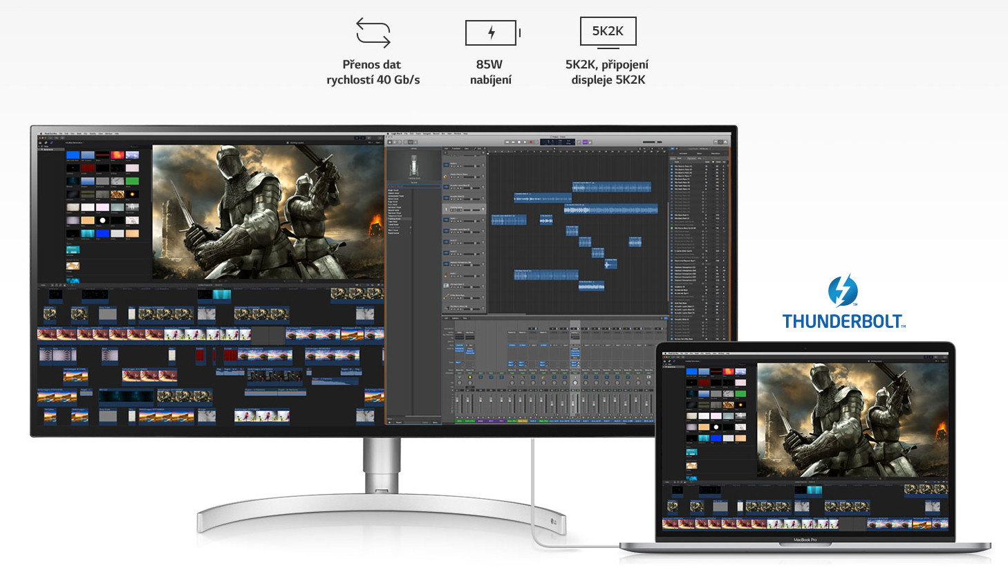Click the Stop button in Logic transport

click(519, 142)
